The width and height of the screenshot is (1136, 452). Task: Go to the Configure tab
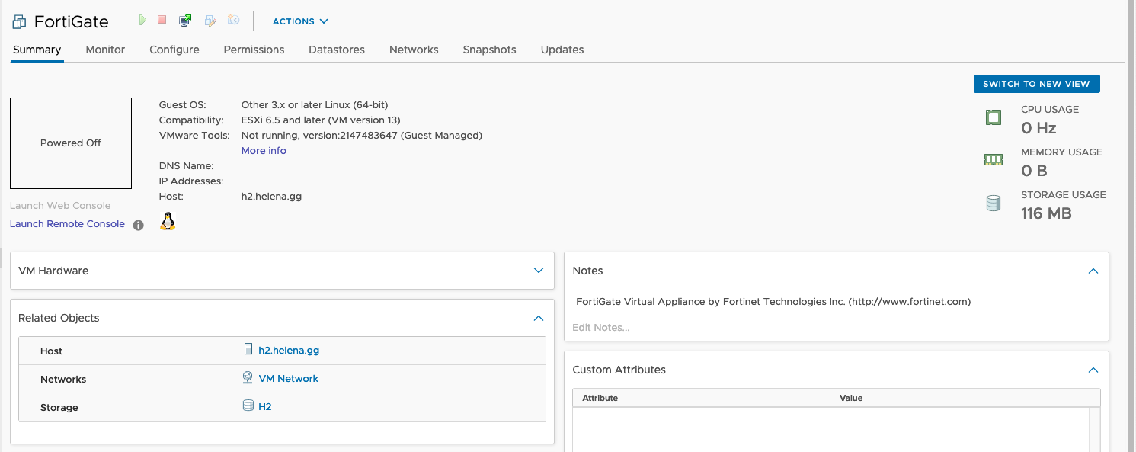(174, 50)
